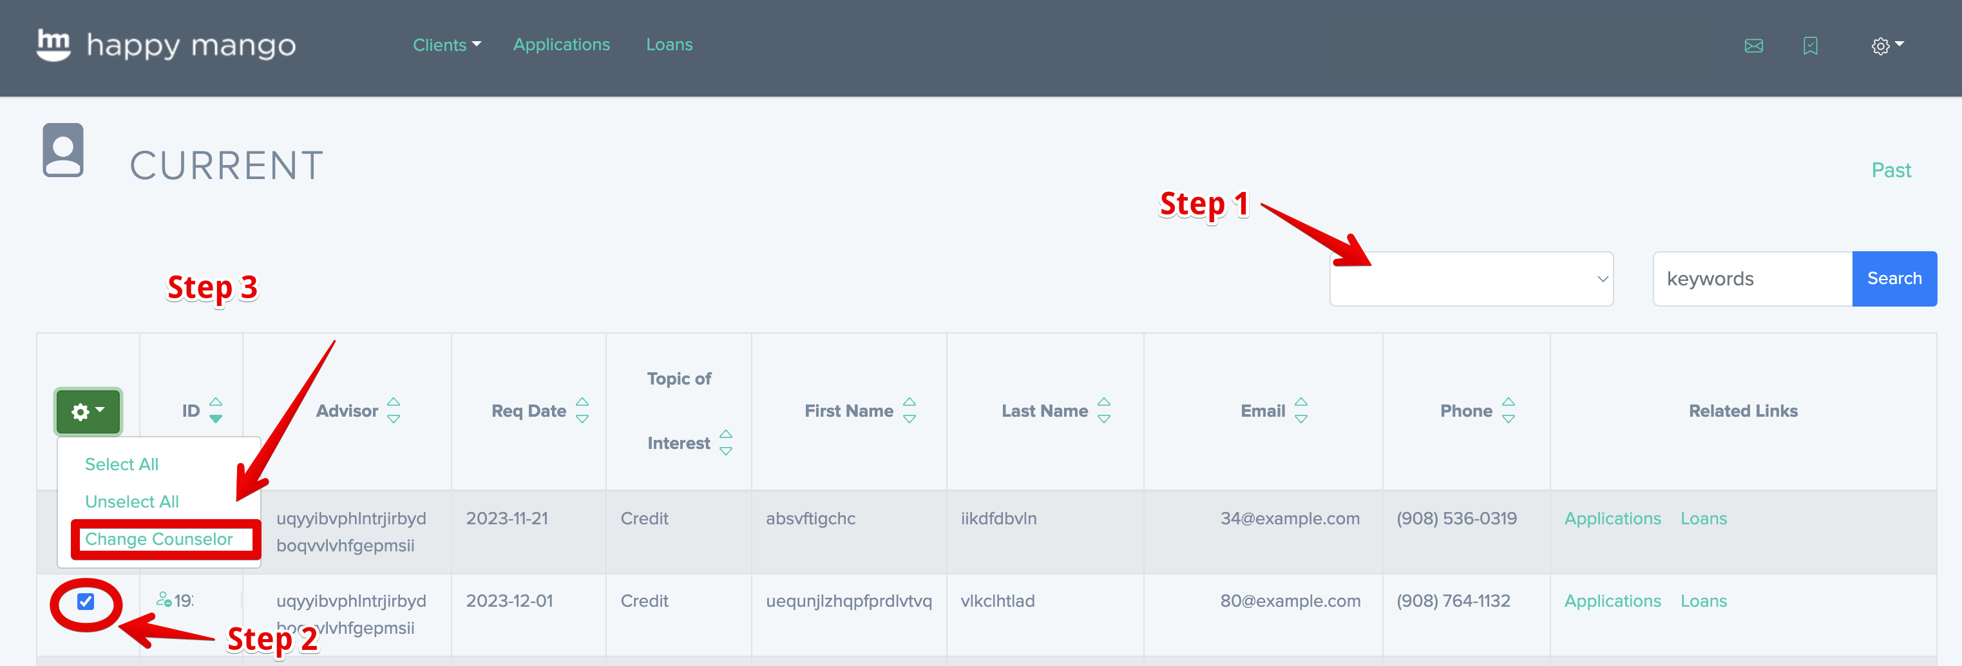Click the bookmark icon in header
This screenshot has width=1962, height=666.
coord(1810,46)
